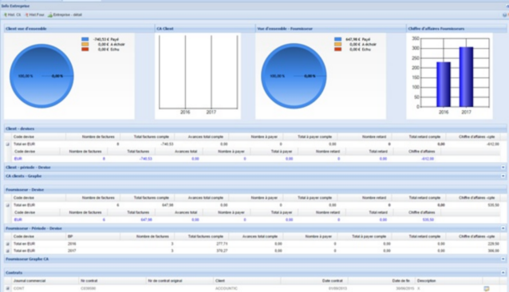
Task: Click the Vue d'ensemble - Fournisseur panel header
Action: [330, 29]
